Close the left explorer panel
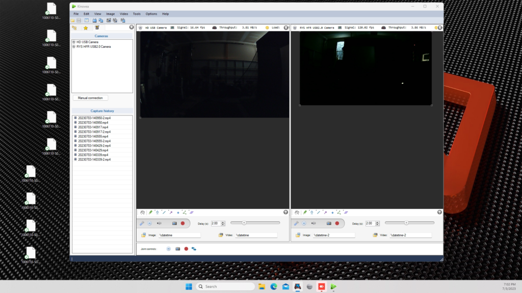 coord(132,27)
